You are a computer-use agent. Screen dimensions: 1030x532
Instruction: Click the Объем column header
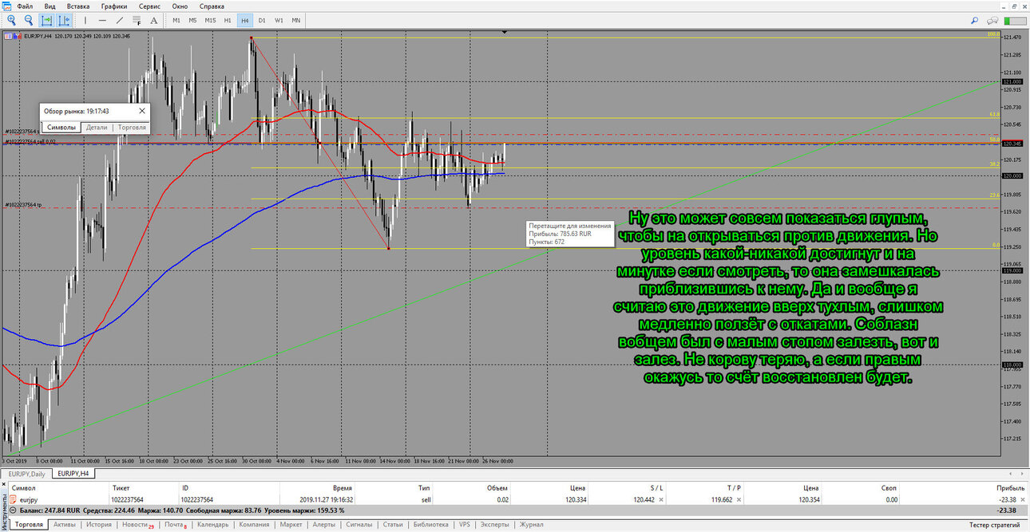[497, 487]
